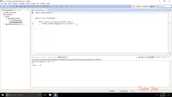Select FirstProgram.java in Package Explorer
Viewport: 172px width, 97px height.
pyautogui.click(x=17, y=20)
